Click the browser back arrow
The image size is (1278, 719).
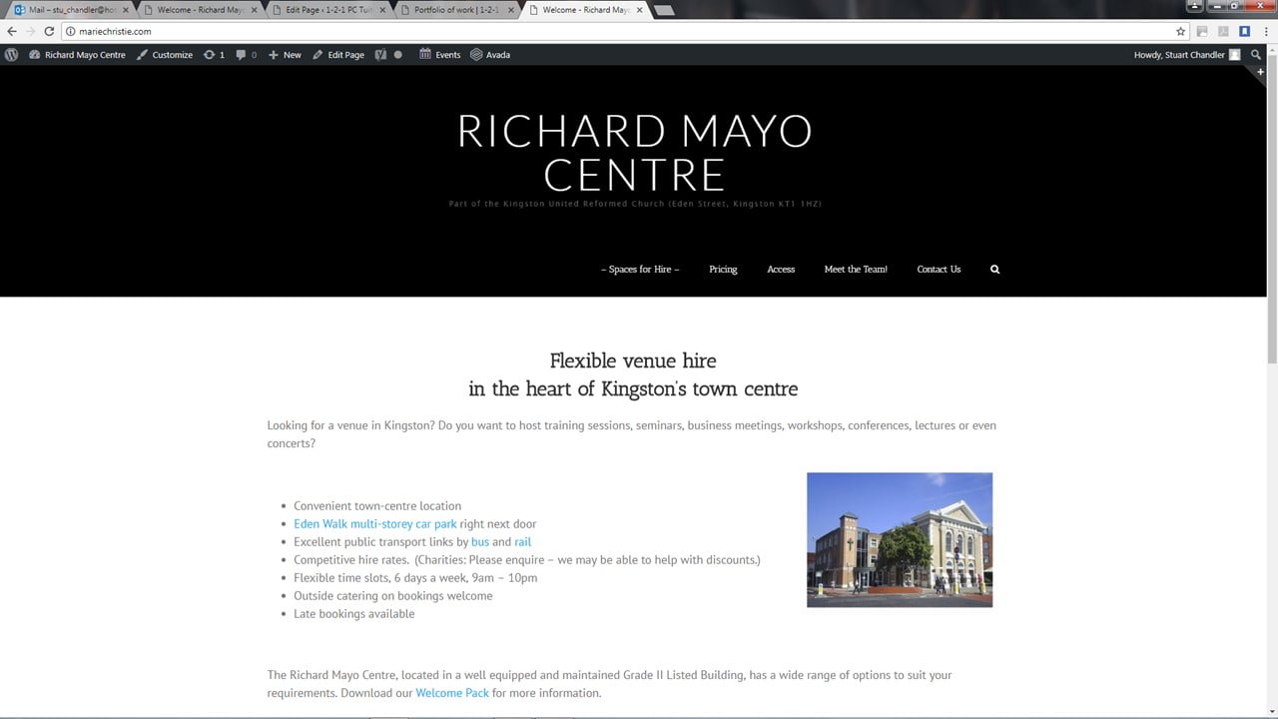(x=12, y=31)
